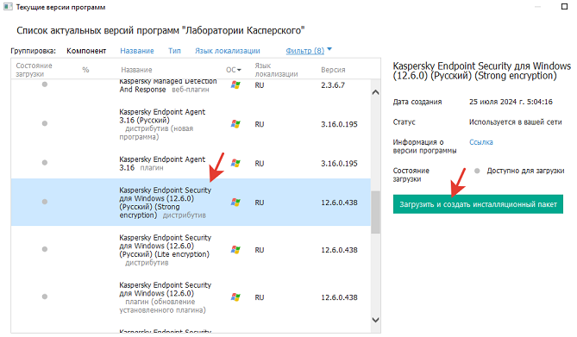
Task: Select Kaspersky Endpoint Security (12.6.0) Lite encryption row
Action: pyautogui.click(x=191, y=250)
